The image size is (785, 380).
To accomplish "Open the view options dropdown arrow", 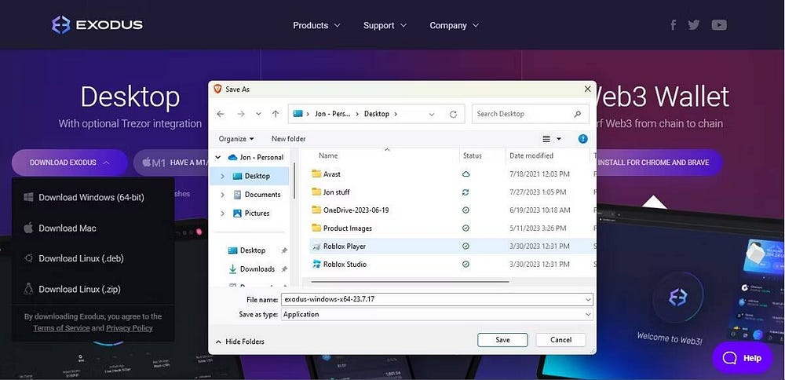I will pyautogui.click(x=559, y=139).
